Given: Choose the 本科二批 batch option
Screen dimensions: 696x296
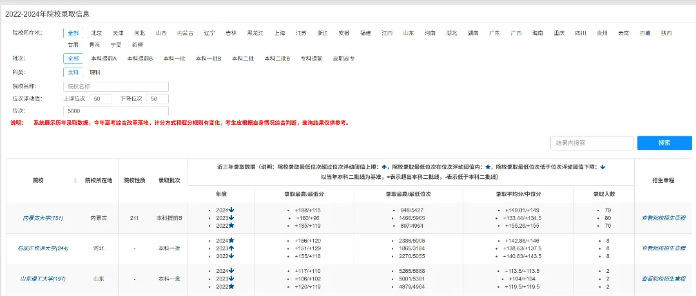Looking at the screenshot, I should pyautogui.click(x=243, y=59).
